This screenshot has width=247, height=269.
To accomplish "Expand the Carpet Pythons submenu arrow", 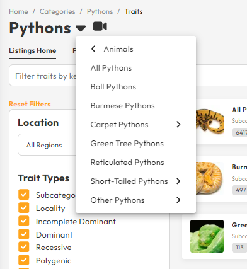I will 178,125.
